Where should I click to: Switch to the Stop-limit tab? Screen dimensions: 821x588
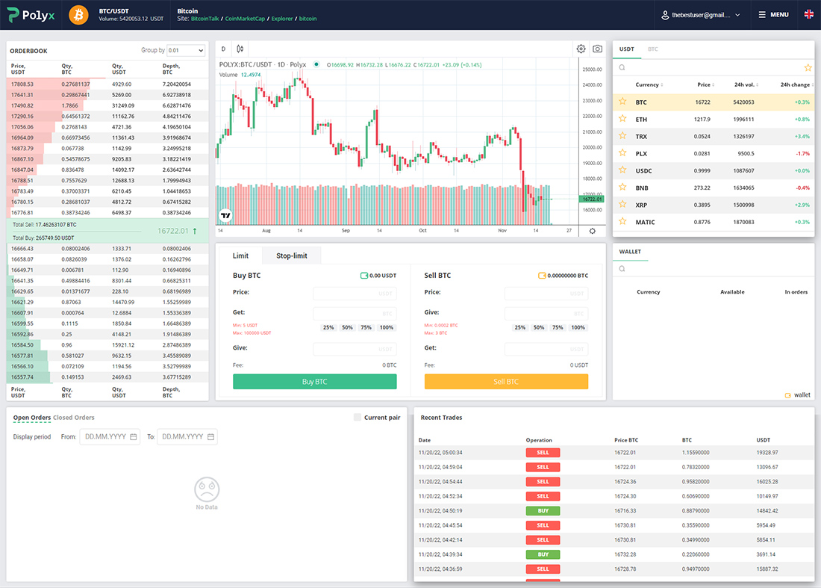pyautogui.click(x=291, y=255)
